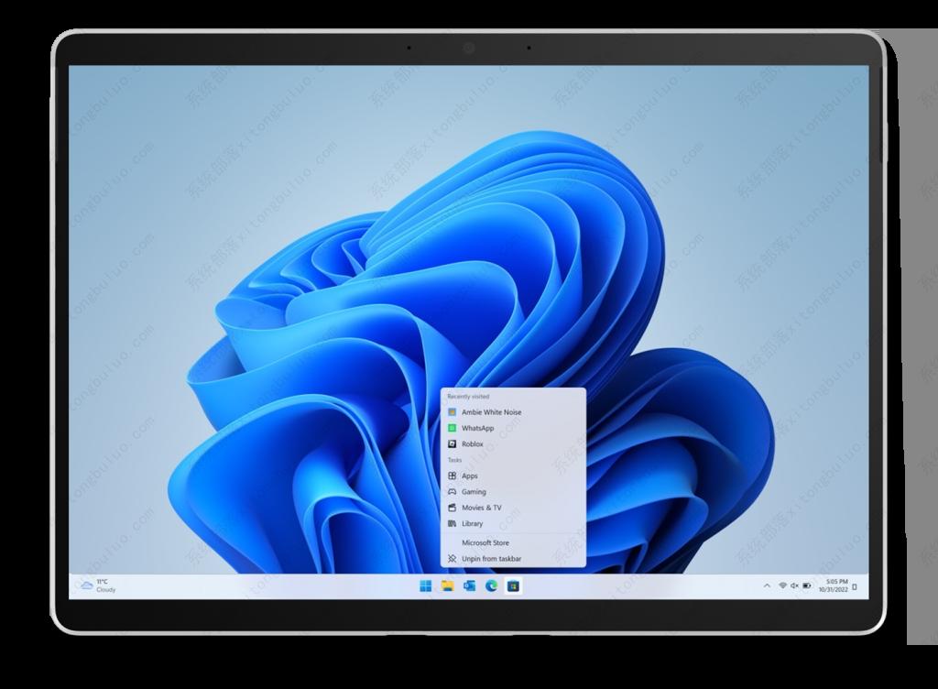Click the muted volume tray icon
938x689 pixels.
coord(794,585)
